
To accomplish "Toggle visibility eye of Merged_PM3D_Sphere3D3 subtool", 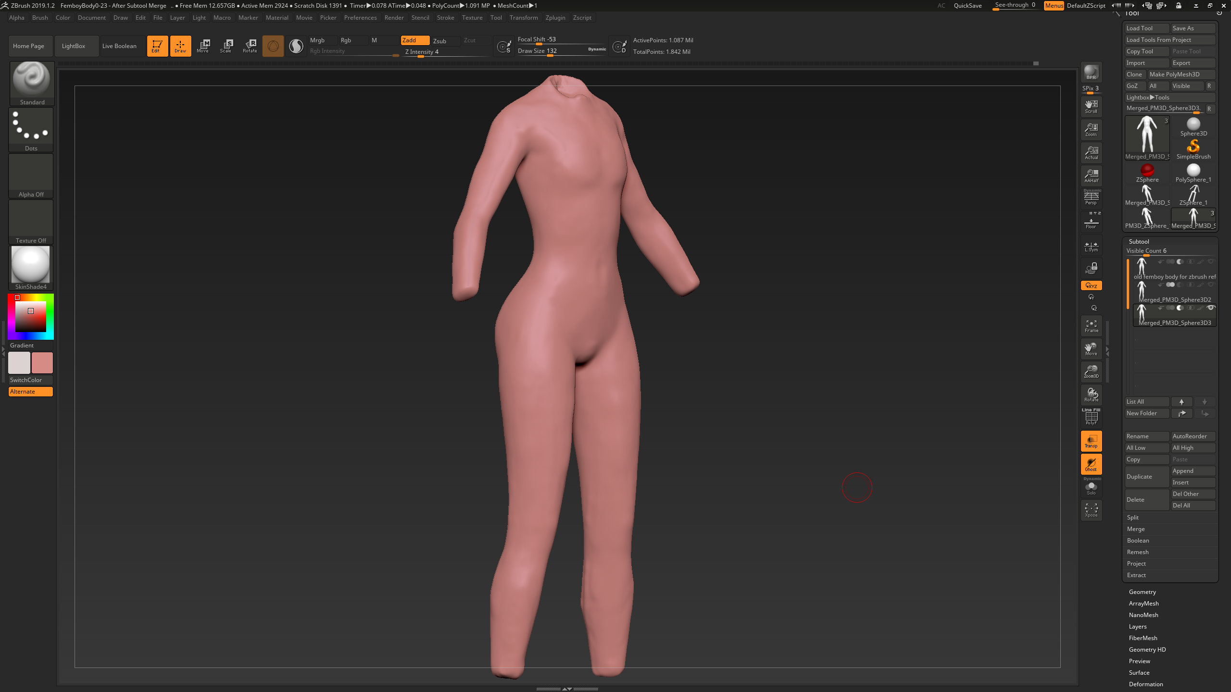I will pos(1211,308).
